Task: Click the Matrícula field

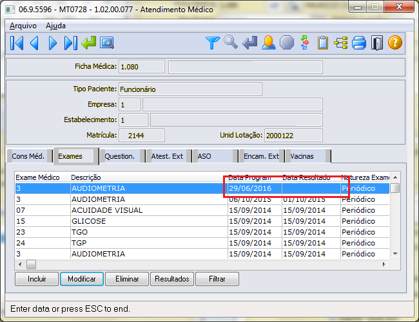Action: pyautogui.click(x=142, y=136)
